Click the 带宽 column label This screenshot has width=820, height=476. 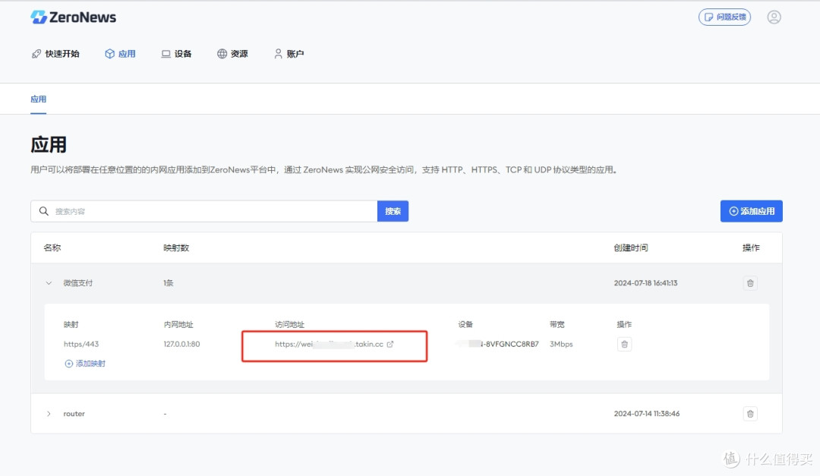click(x=557, y=325)
